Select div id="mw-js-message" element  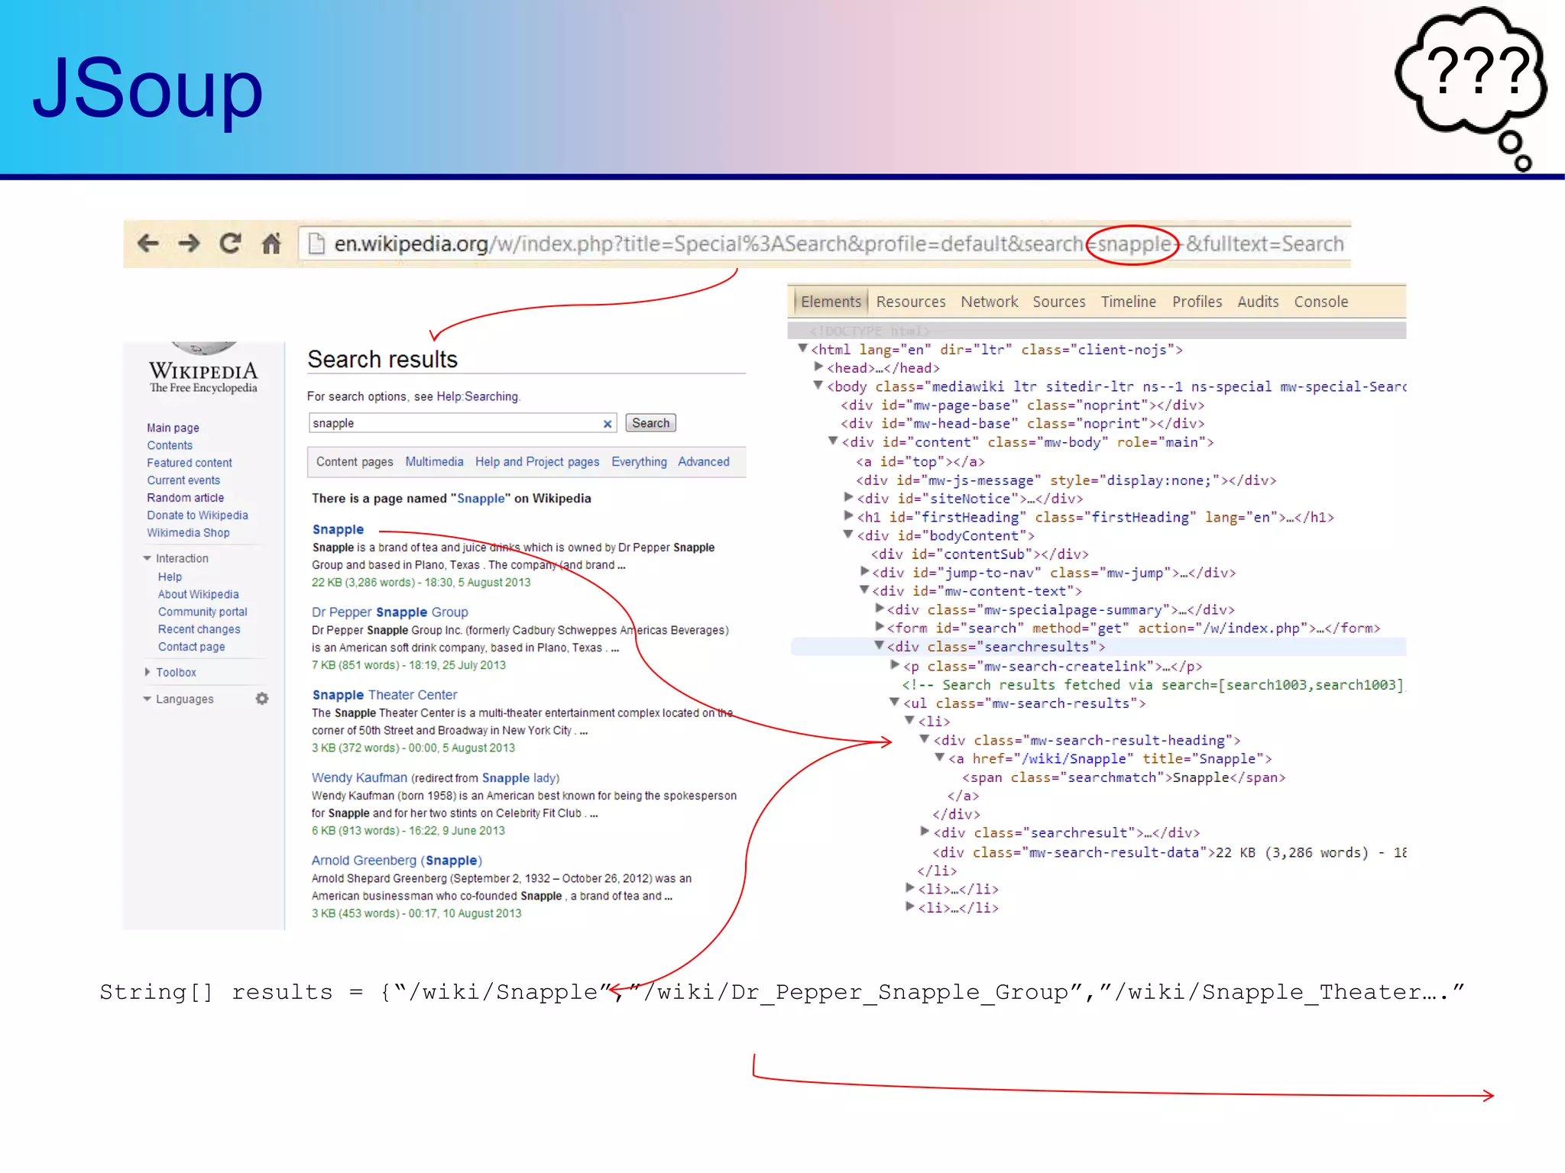coord(1066,480)
